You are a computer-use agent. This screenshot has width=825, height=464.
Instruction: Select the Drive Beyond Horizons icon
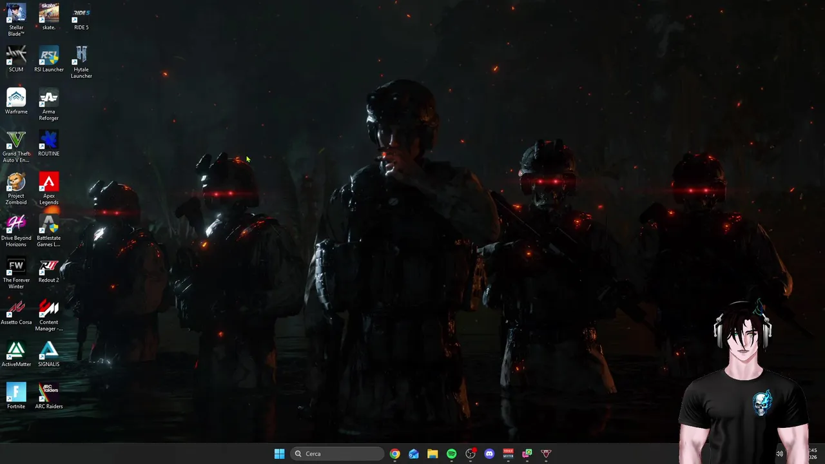coord(16,231)
